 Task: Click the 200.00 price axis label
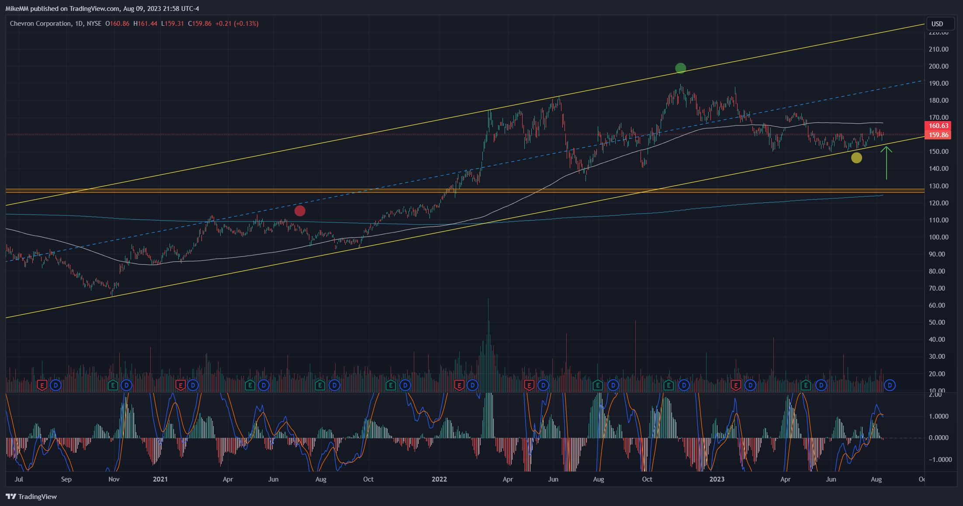(939, 66)
